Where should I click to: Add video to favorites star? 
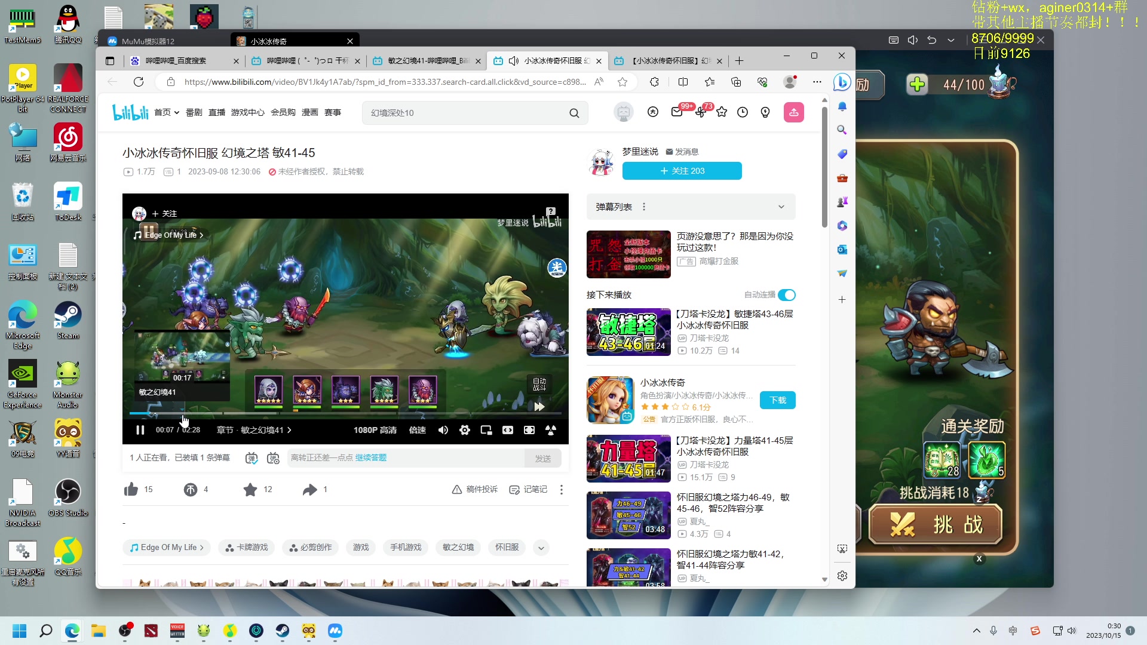pos(250,490)
